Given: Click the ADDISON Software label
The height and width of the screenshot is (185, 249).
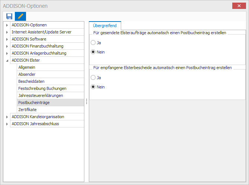Looking at the screenshot, I should tap(29, 39).
